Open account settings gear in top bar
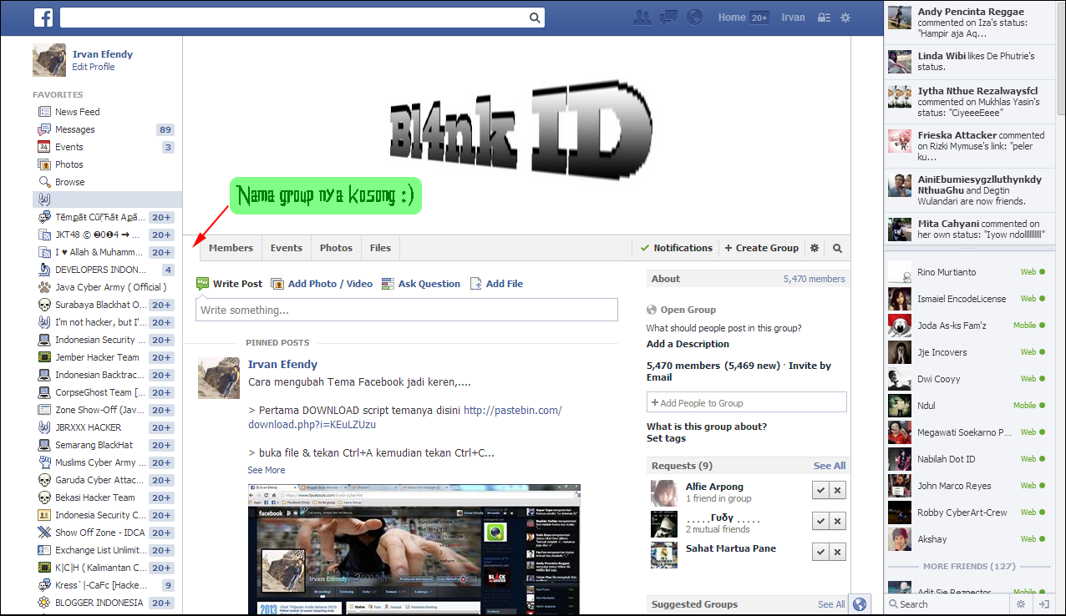Viewport: 1066px width, 616px height. 845,18
